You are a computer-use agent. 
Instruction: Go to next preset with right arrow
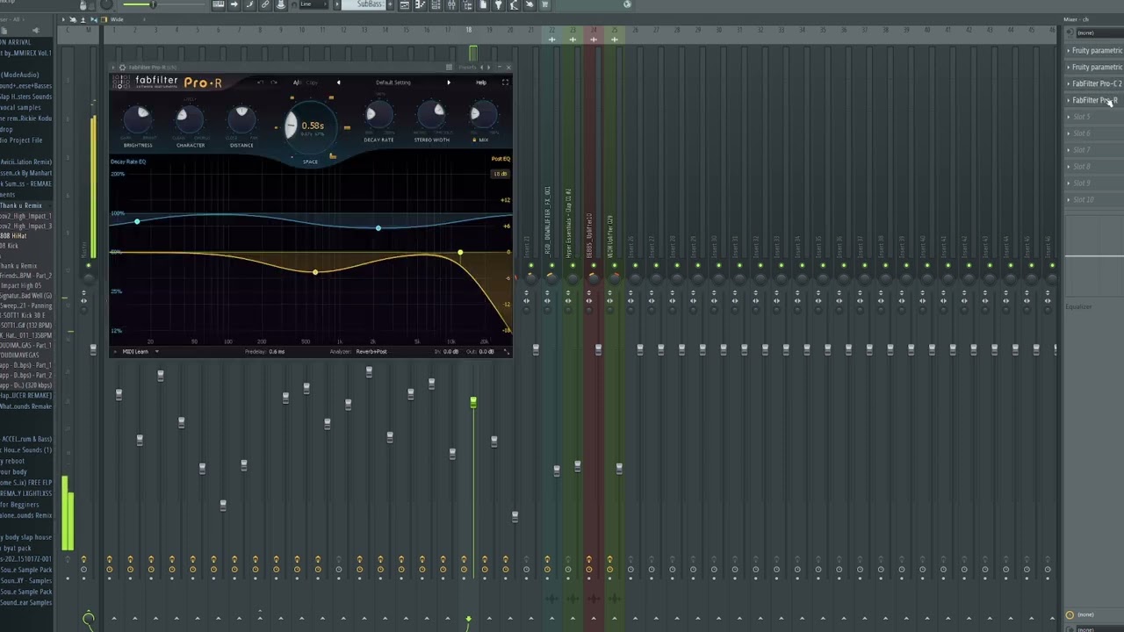click(x=449, y=83)
